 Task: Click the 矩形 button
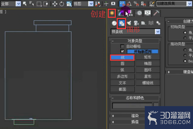click(148, 57)
